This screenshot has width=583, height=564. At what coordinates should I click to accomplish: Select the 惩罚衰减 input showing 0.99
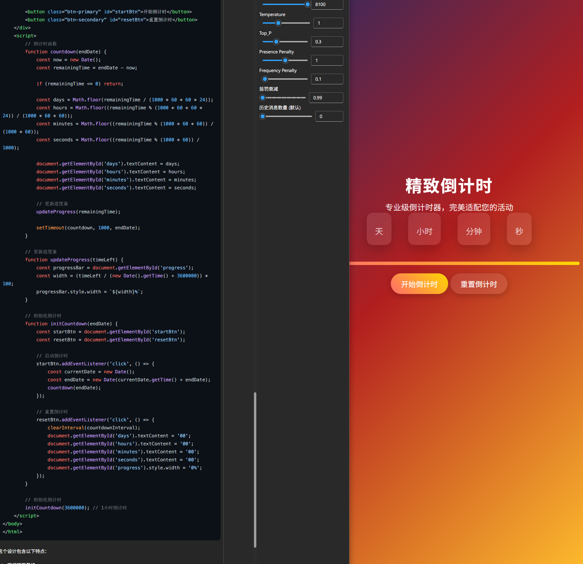326,98
